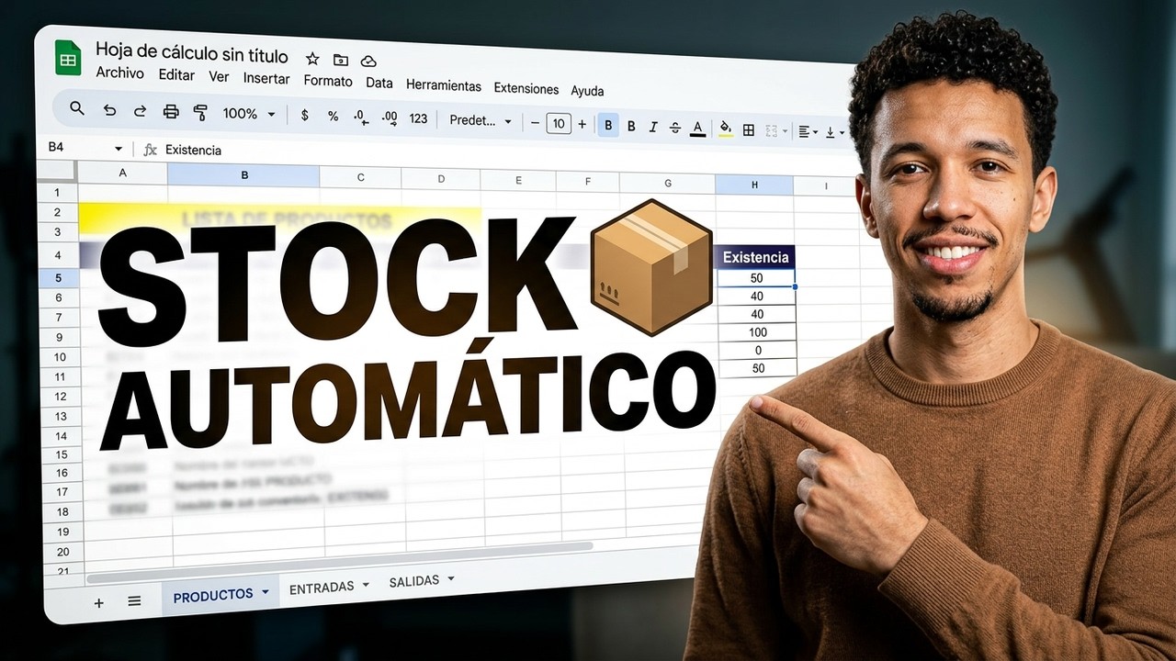Open the Archivo menu

[119, 73]
